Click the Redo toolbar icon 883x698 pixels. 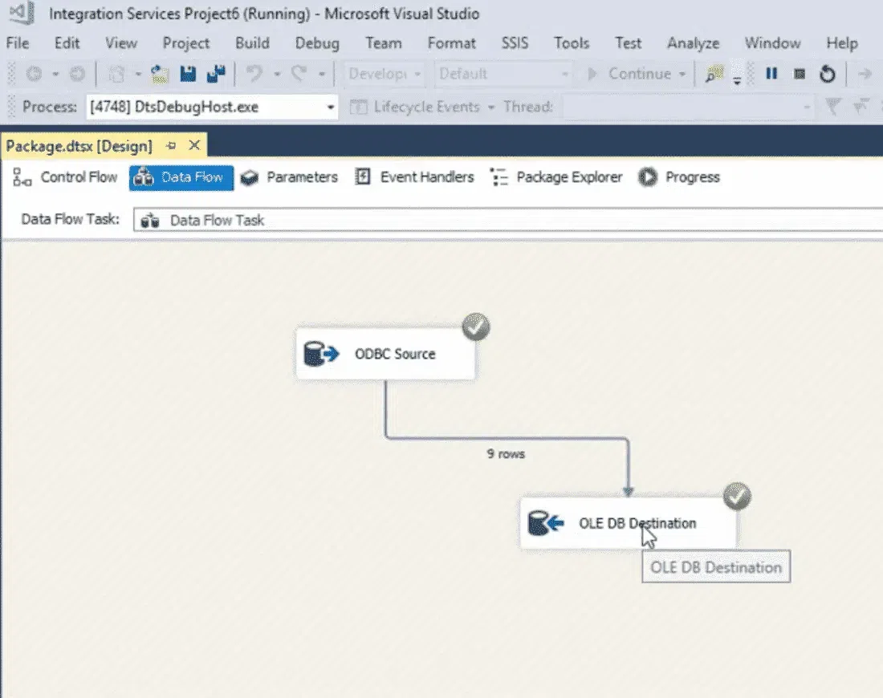(299, 74)
